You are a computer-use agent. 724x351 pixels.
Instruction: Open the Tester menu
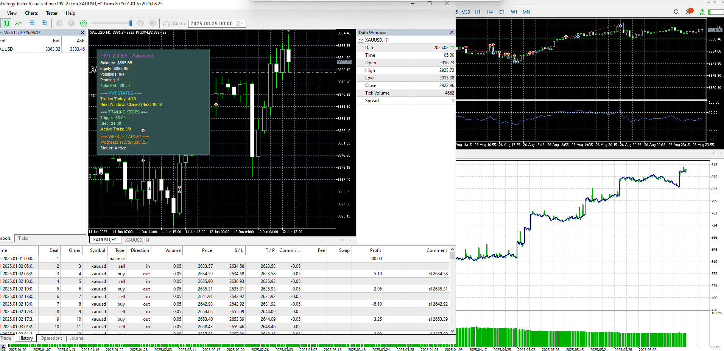pyautogui.click(x=51, y=13)
